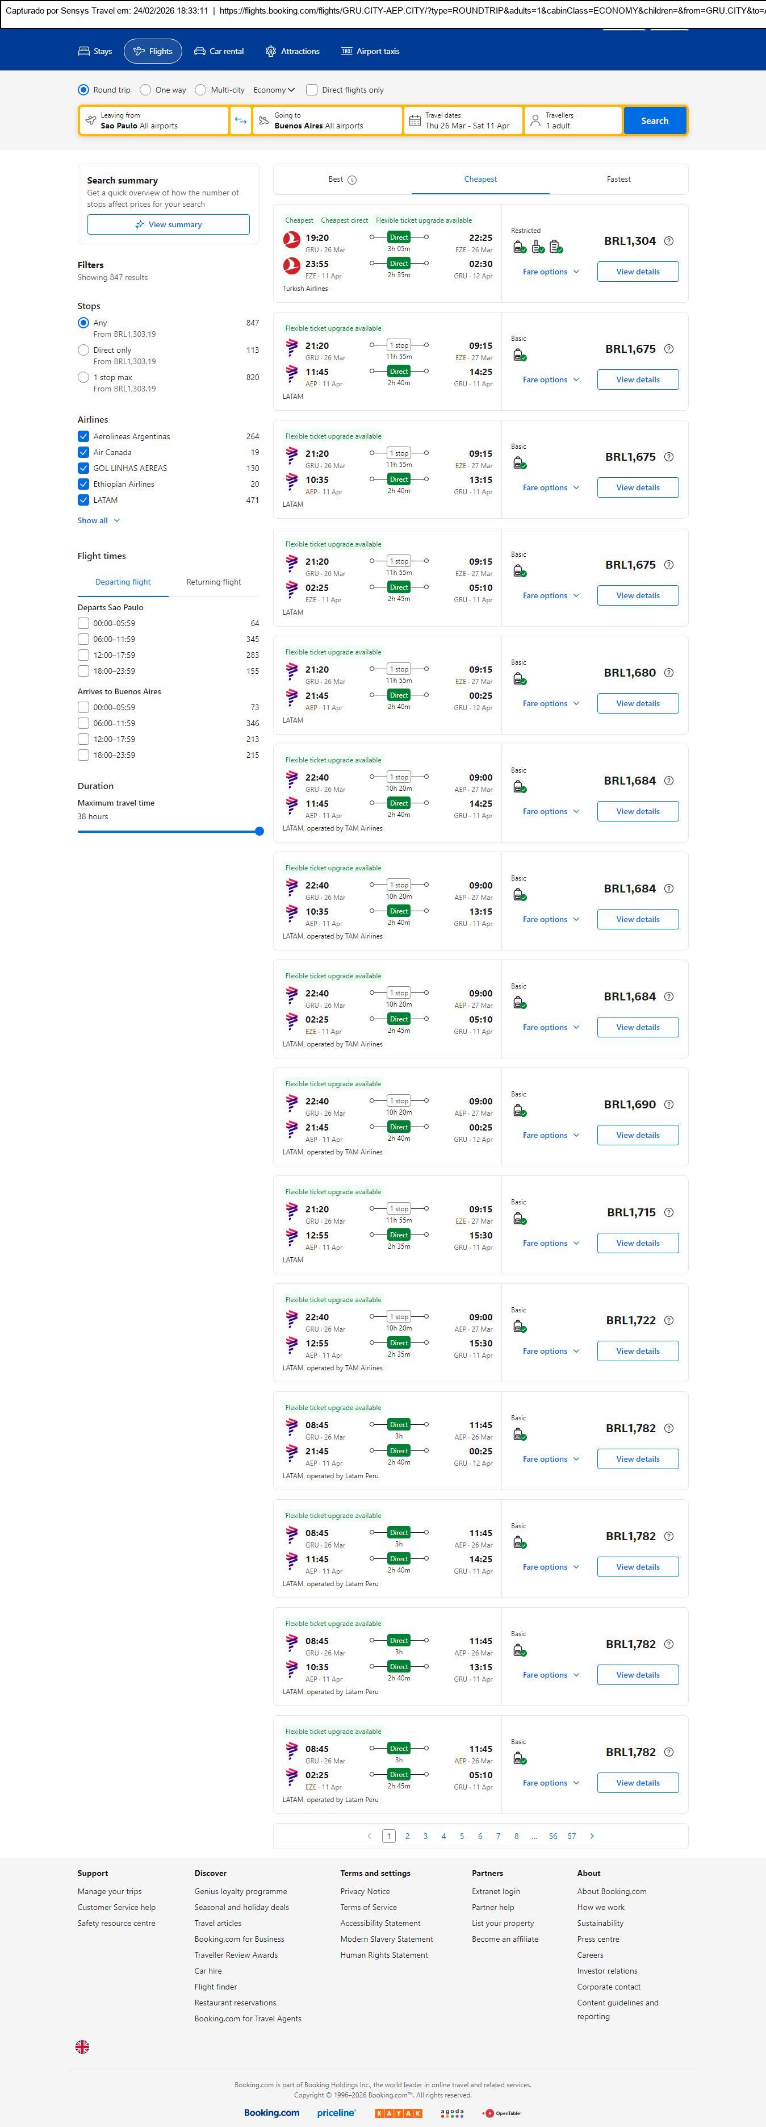Screen dimensions: 766x2127
Task: Open the Economy cabin class dropdown
Action: pos(274,90)
